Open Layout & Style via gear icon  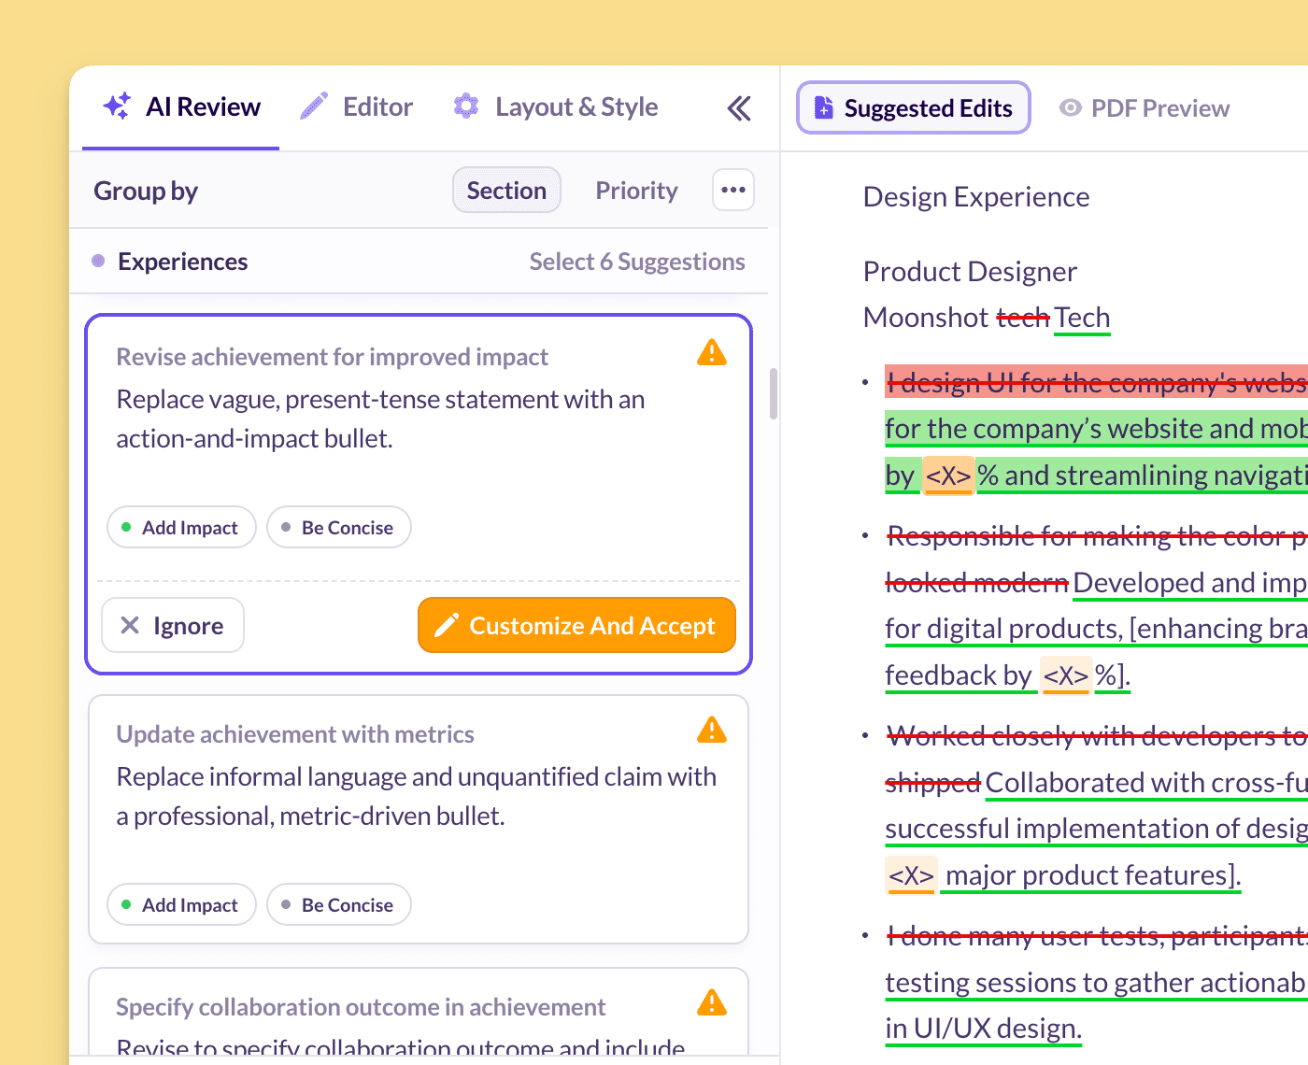(x=464, y=106)
